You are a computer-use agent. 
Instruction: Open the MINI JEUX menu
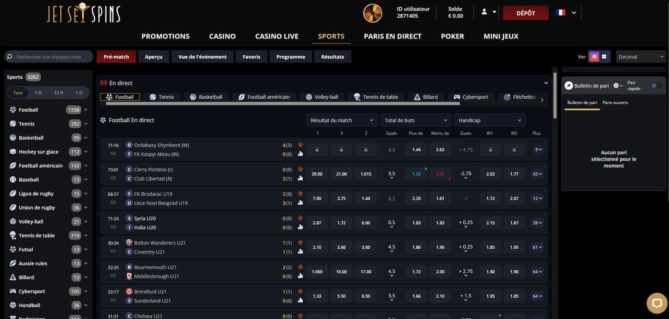[x=501, y=36]
